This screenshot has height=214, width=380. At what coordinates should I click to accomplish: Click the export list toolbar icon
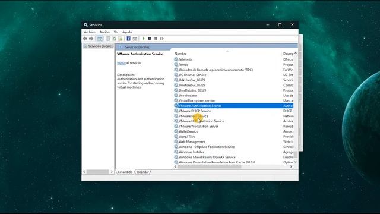(x=120, y=39)
